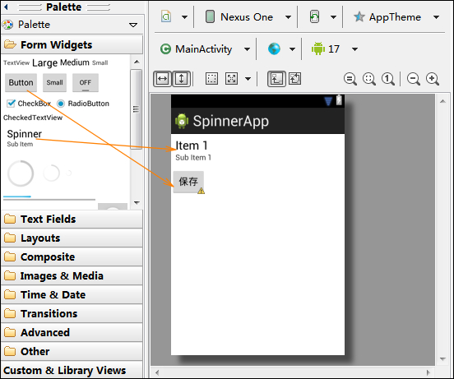Select the Button widget in palette
Screen dimensions: 454x379
pyautogui.click(x=21, y=83)
